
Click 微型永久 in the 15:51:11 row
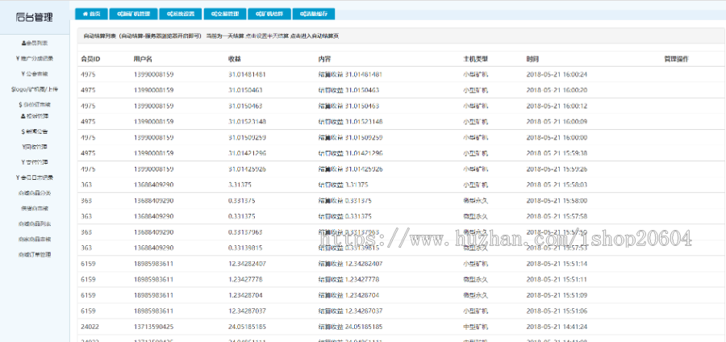[x=475, y=280]
